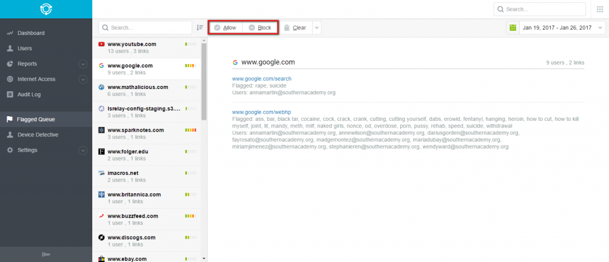Select www.folger.edu row

click(146, 155)
